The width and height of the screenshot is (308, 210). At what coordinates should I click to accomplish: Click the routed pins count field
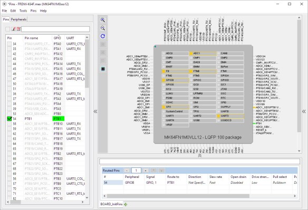[x=136, y=171]
